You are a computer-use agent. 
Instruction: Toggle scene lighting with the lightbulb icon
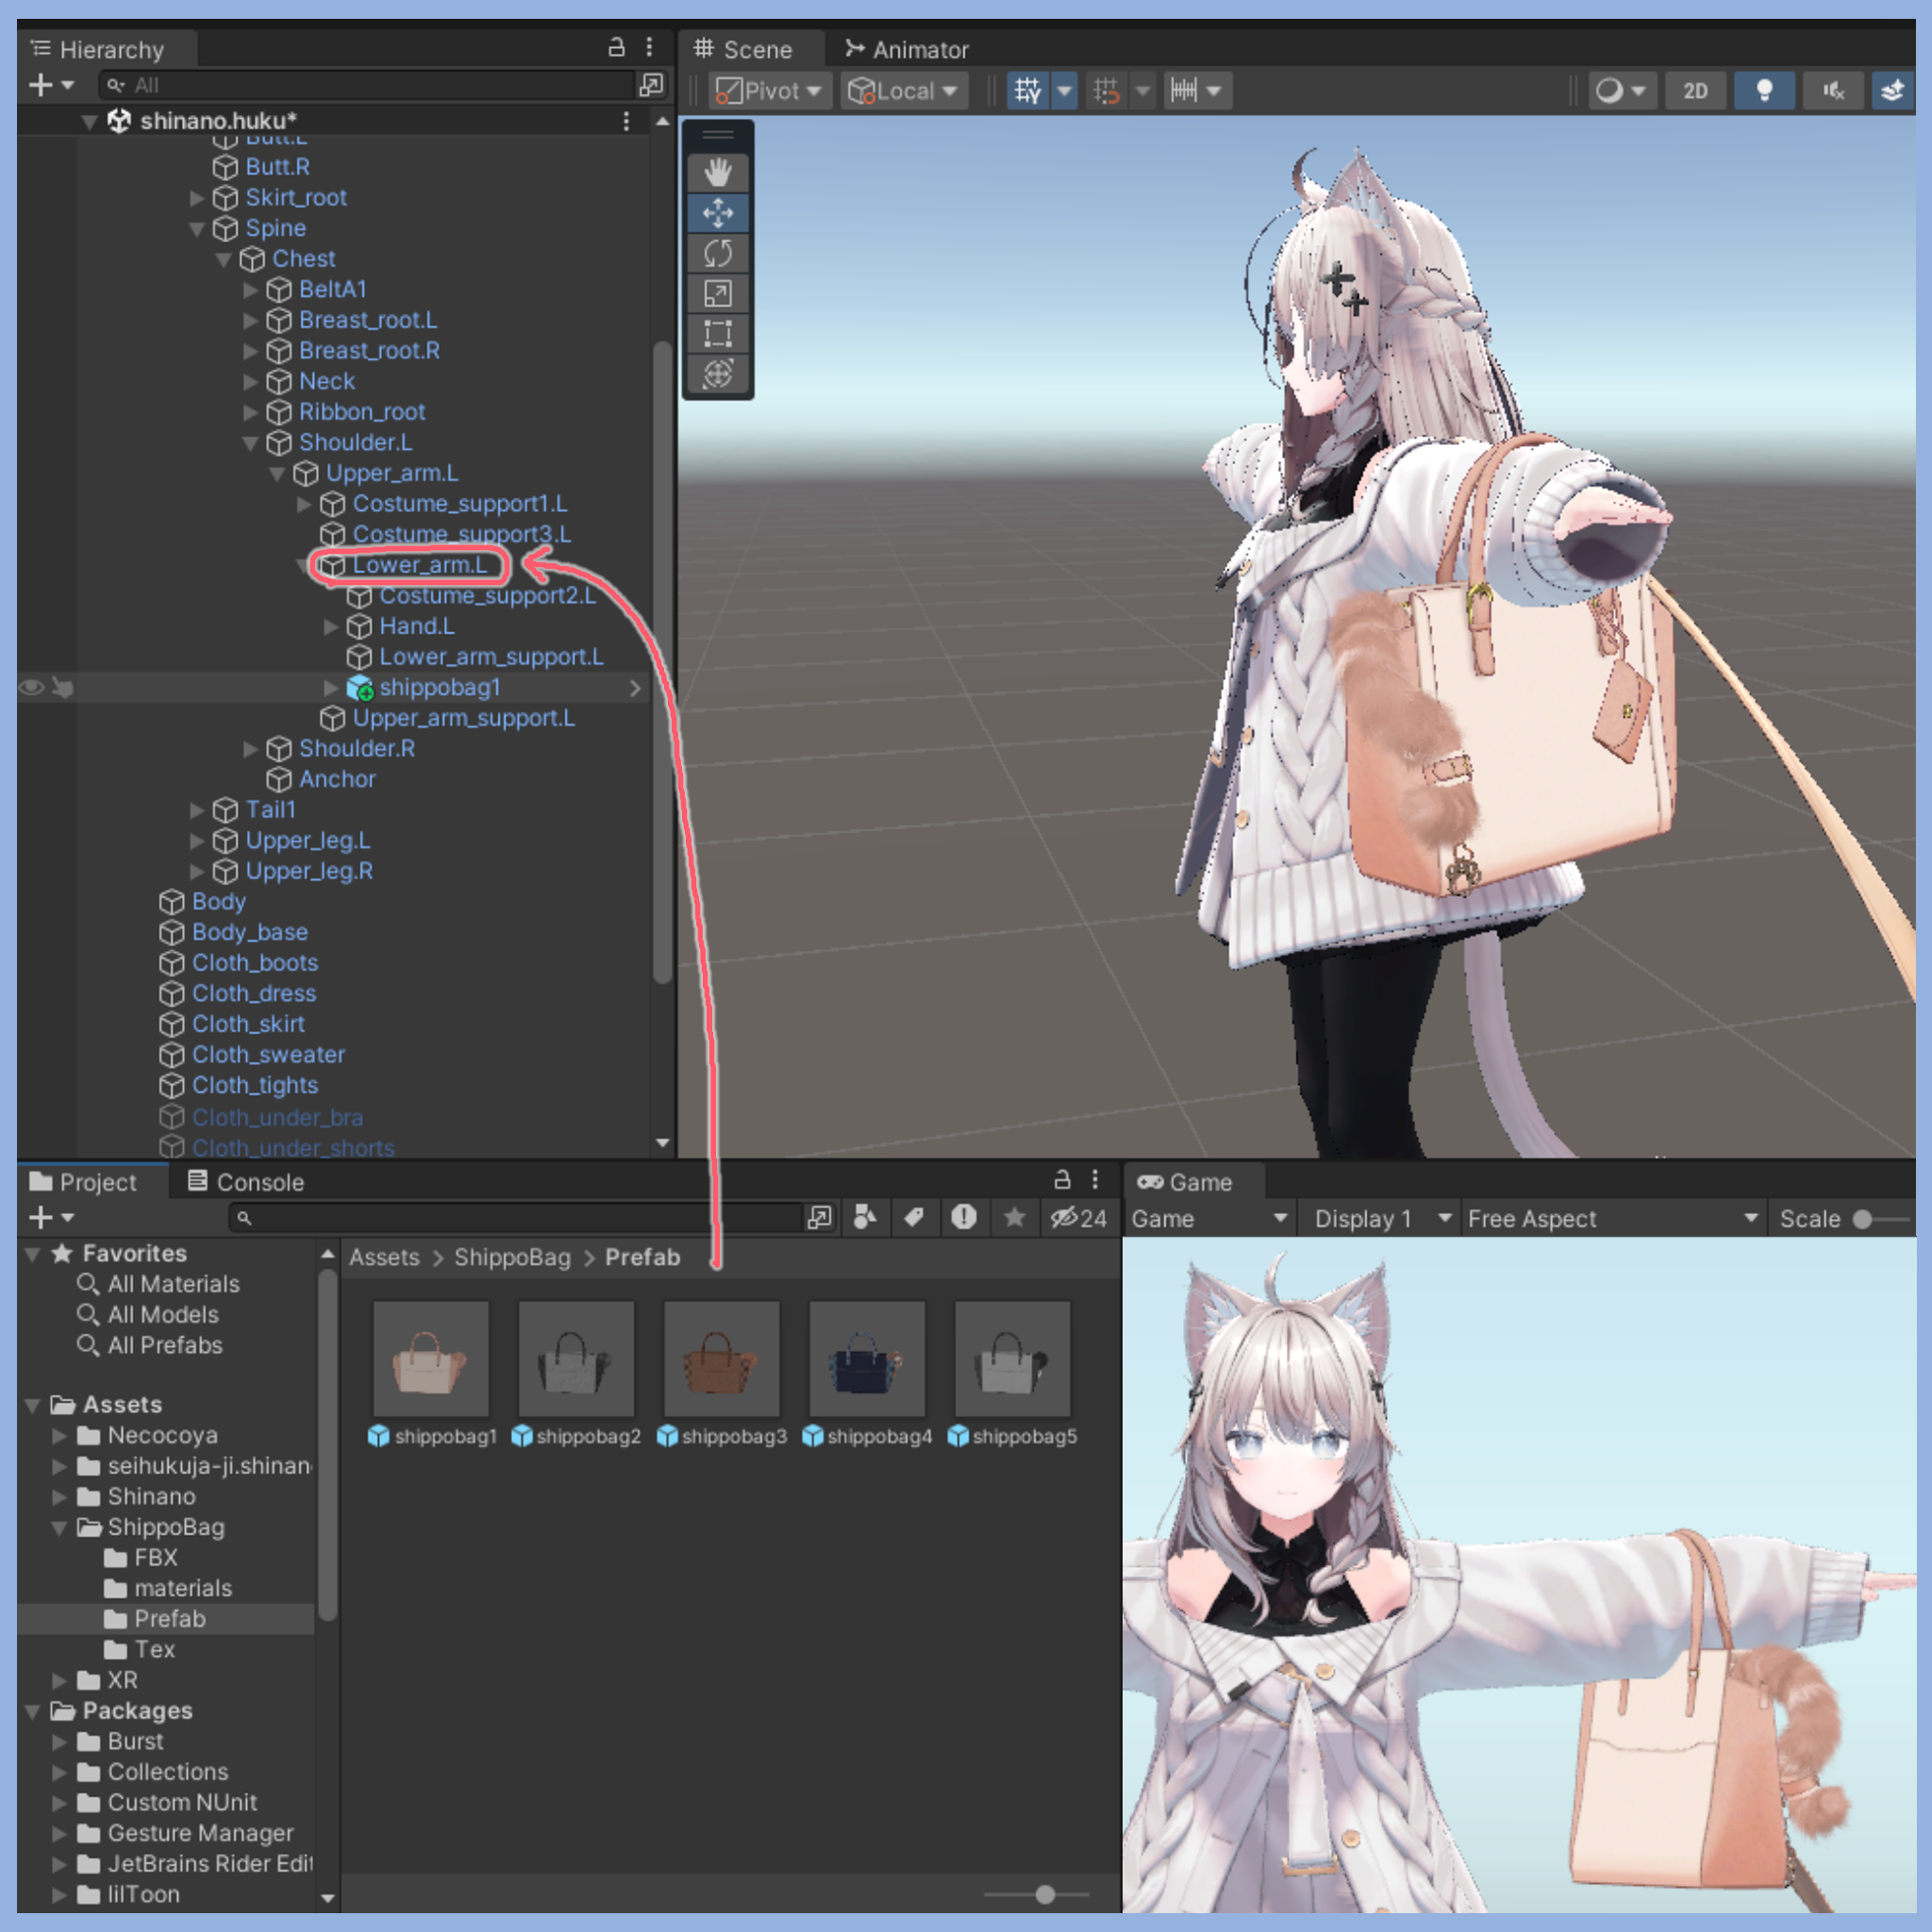point(1764,90)
